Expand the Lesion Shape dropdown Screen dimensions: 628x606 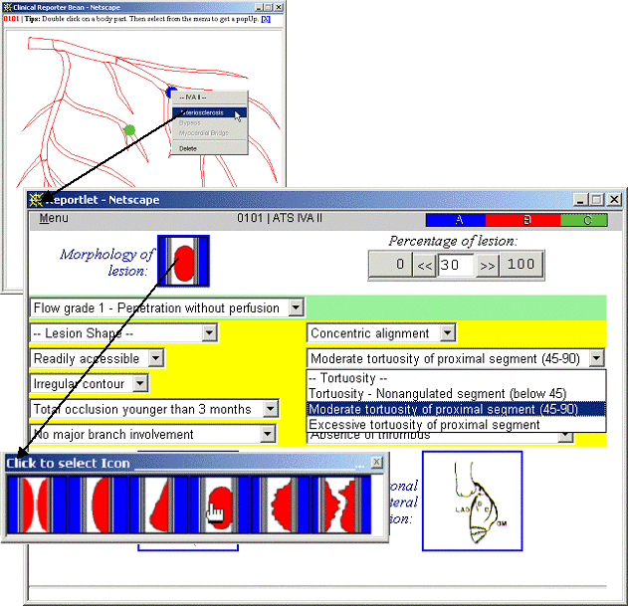tap(208, 333)
